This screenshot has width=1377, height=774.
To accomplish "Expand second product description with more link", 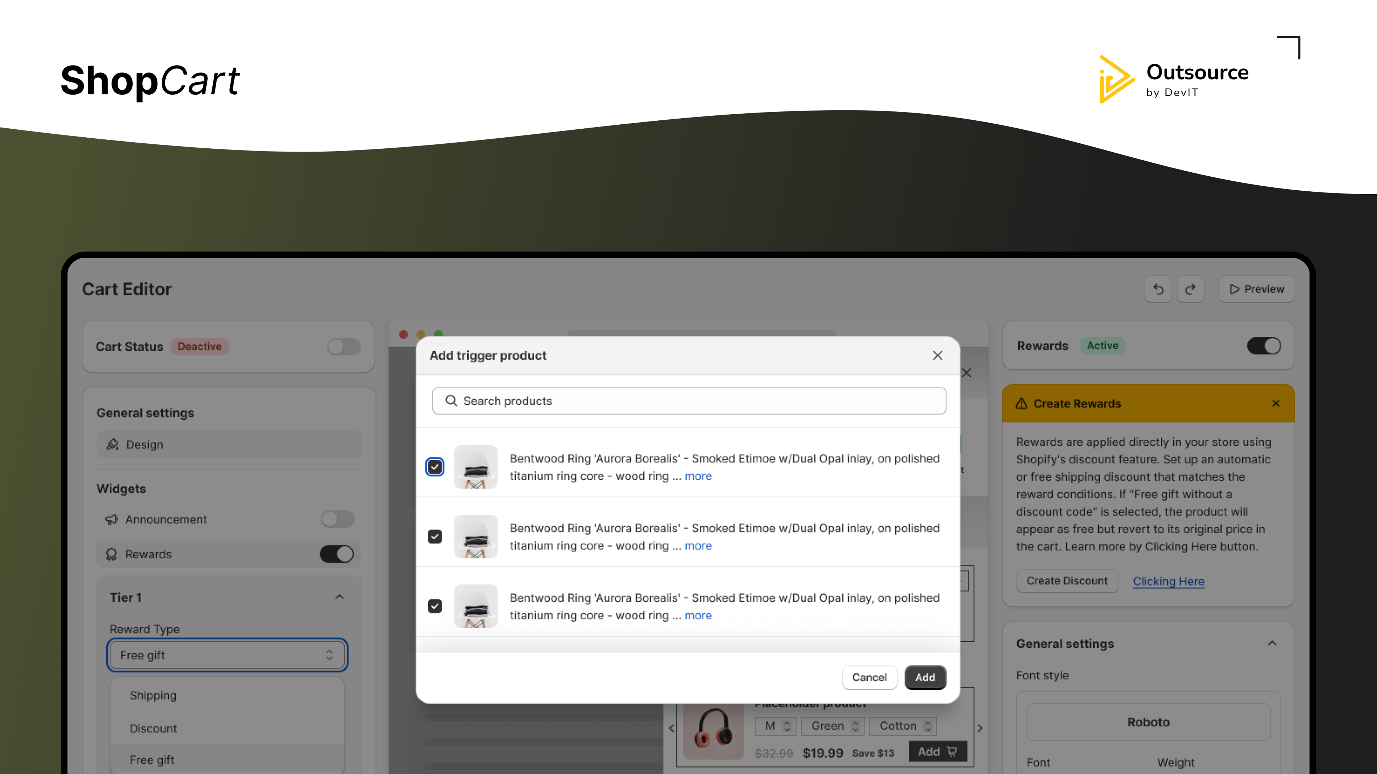I will point(698,545).
